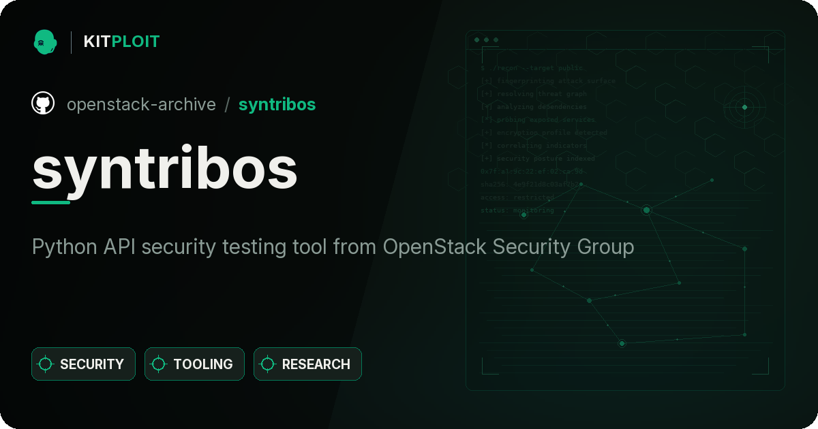This screenshot has width=818, height=429.
Task: Click the 'status: monitoring' line
Action: click(x=517, y=210)
